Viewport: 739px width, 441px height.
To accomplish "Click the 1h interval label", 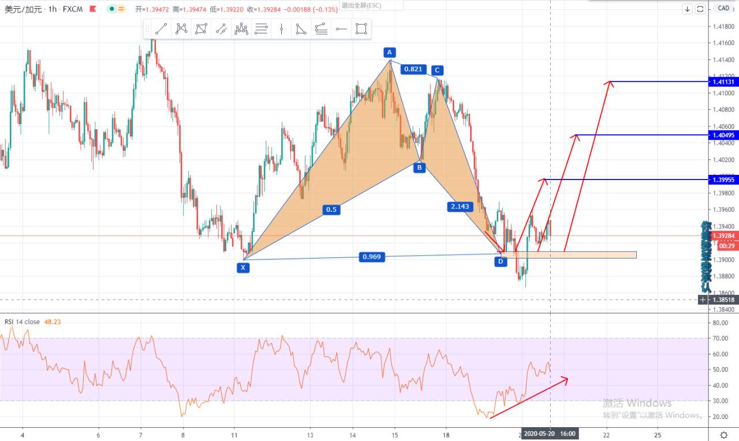I will click(x=53, y=9).
